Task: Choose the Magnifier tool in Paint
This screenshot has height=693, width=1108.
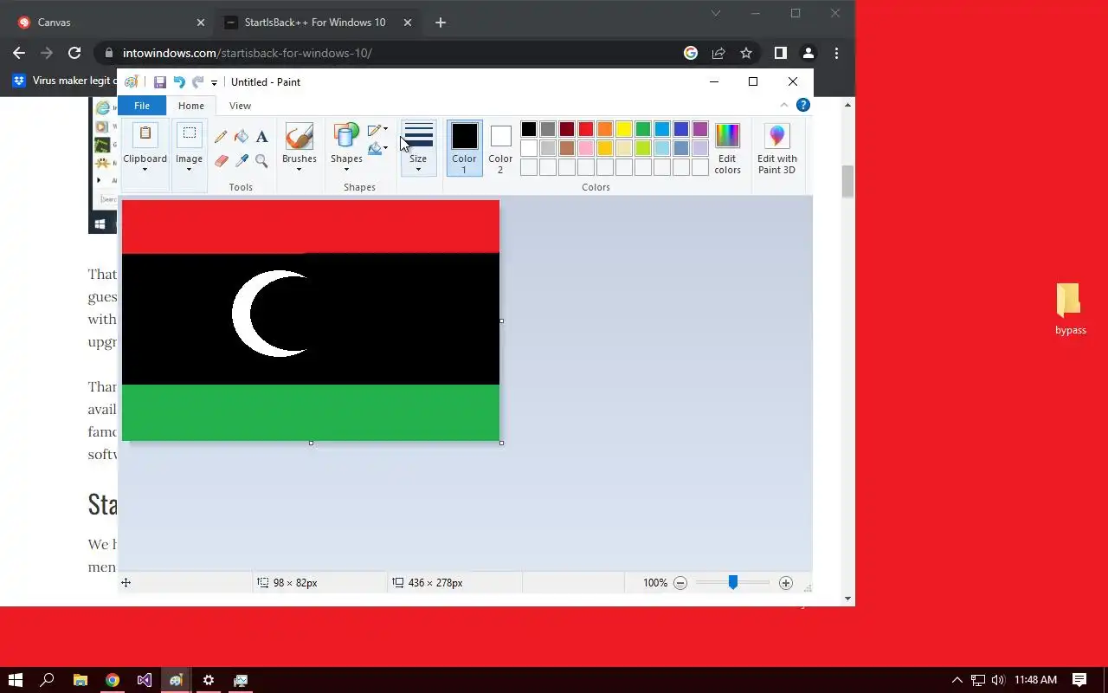Action: tap(261, 160)
